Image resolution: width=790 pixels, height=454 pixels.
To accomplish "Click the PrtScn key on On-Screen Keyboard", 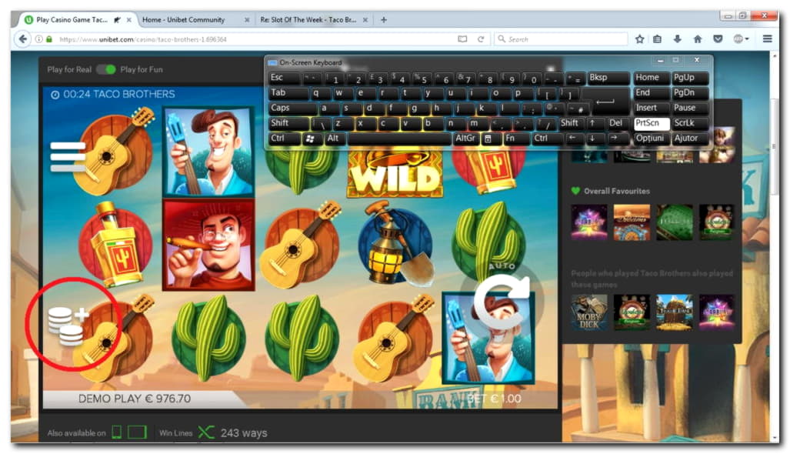I will click(652, 123).
